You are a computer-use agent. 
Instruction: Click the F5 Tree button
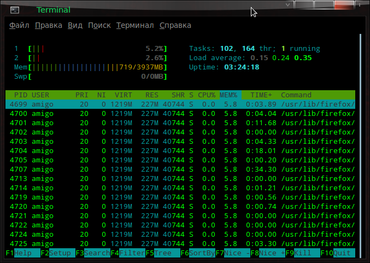pos(163,253)
